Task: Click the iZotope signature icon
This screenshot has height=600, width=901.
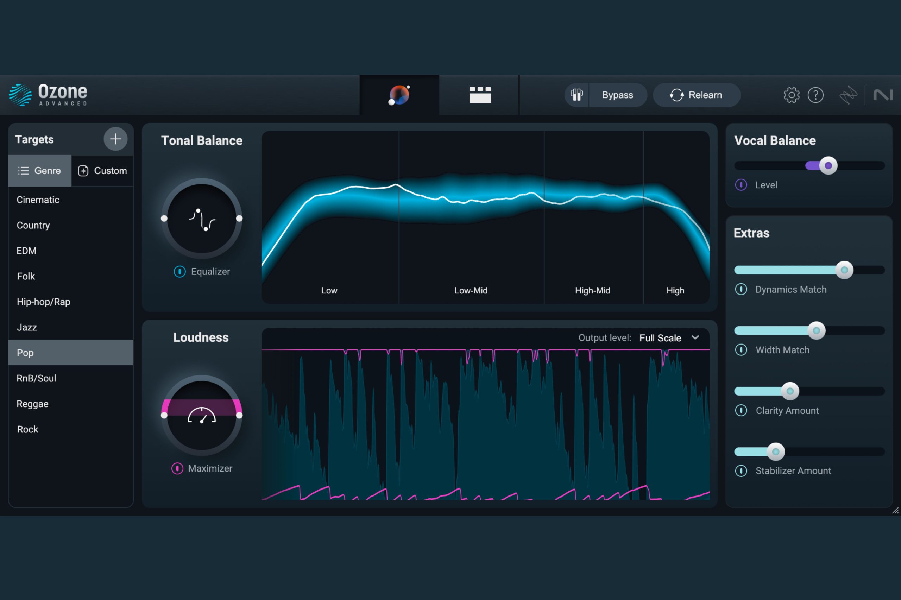Action: click(848, 95)
